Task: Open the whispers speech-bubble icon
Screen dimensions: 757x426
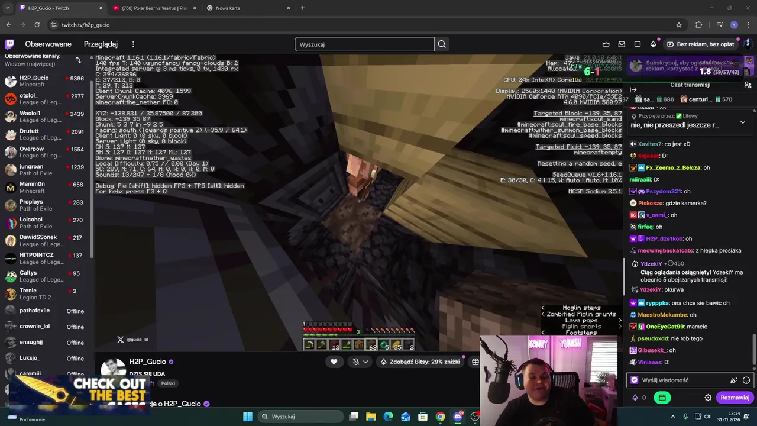Action: [x=638, y=44]
